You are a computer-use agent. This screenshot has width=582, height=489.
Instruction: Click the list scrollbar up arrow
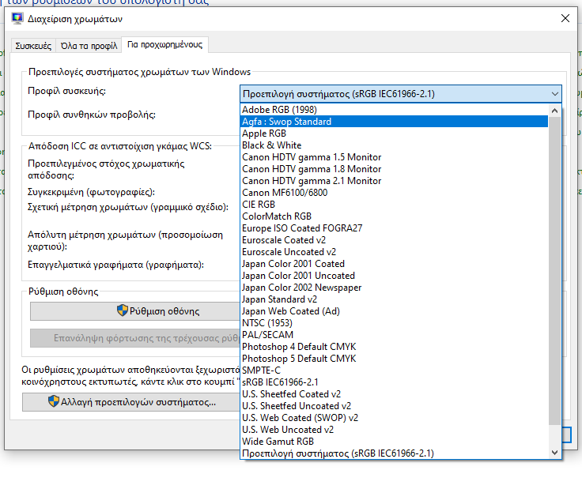[554, 111]
